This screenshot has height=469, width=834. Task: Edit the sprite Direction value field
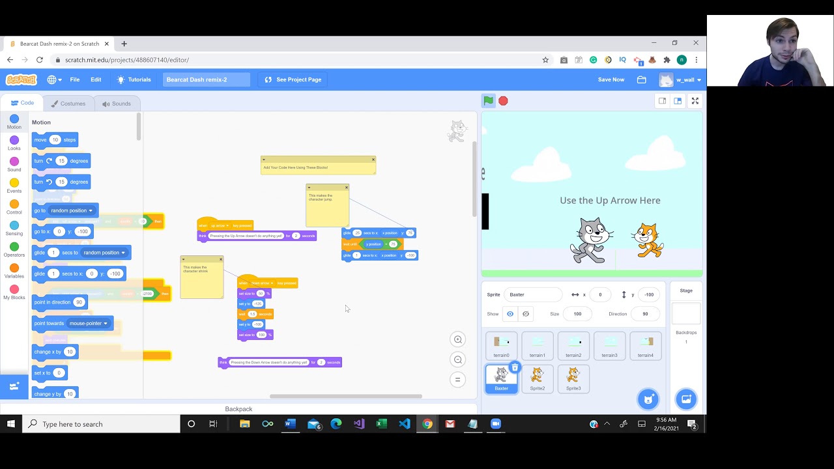pos(645,314)
